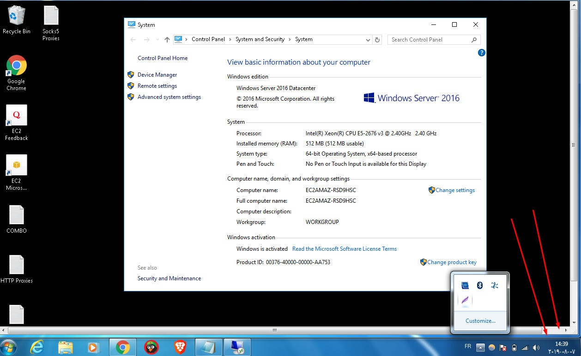Open Windows Media Player from taskbar
The image size is (581, 356).
coord(94,347)
